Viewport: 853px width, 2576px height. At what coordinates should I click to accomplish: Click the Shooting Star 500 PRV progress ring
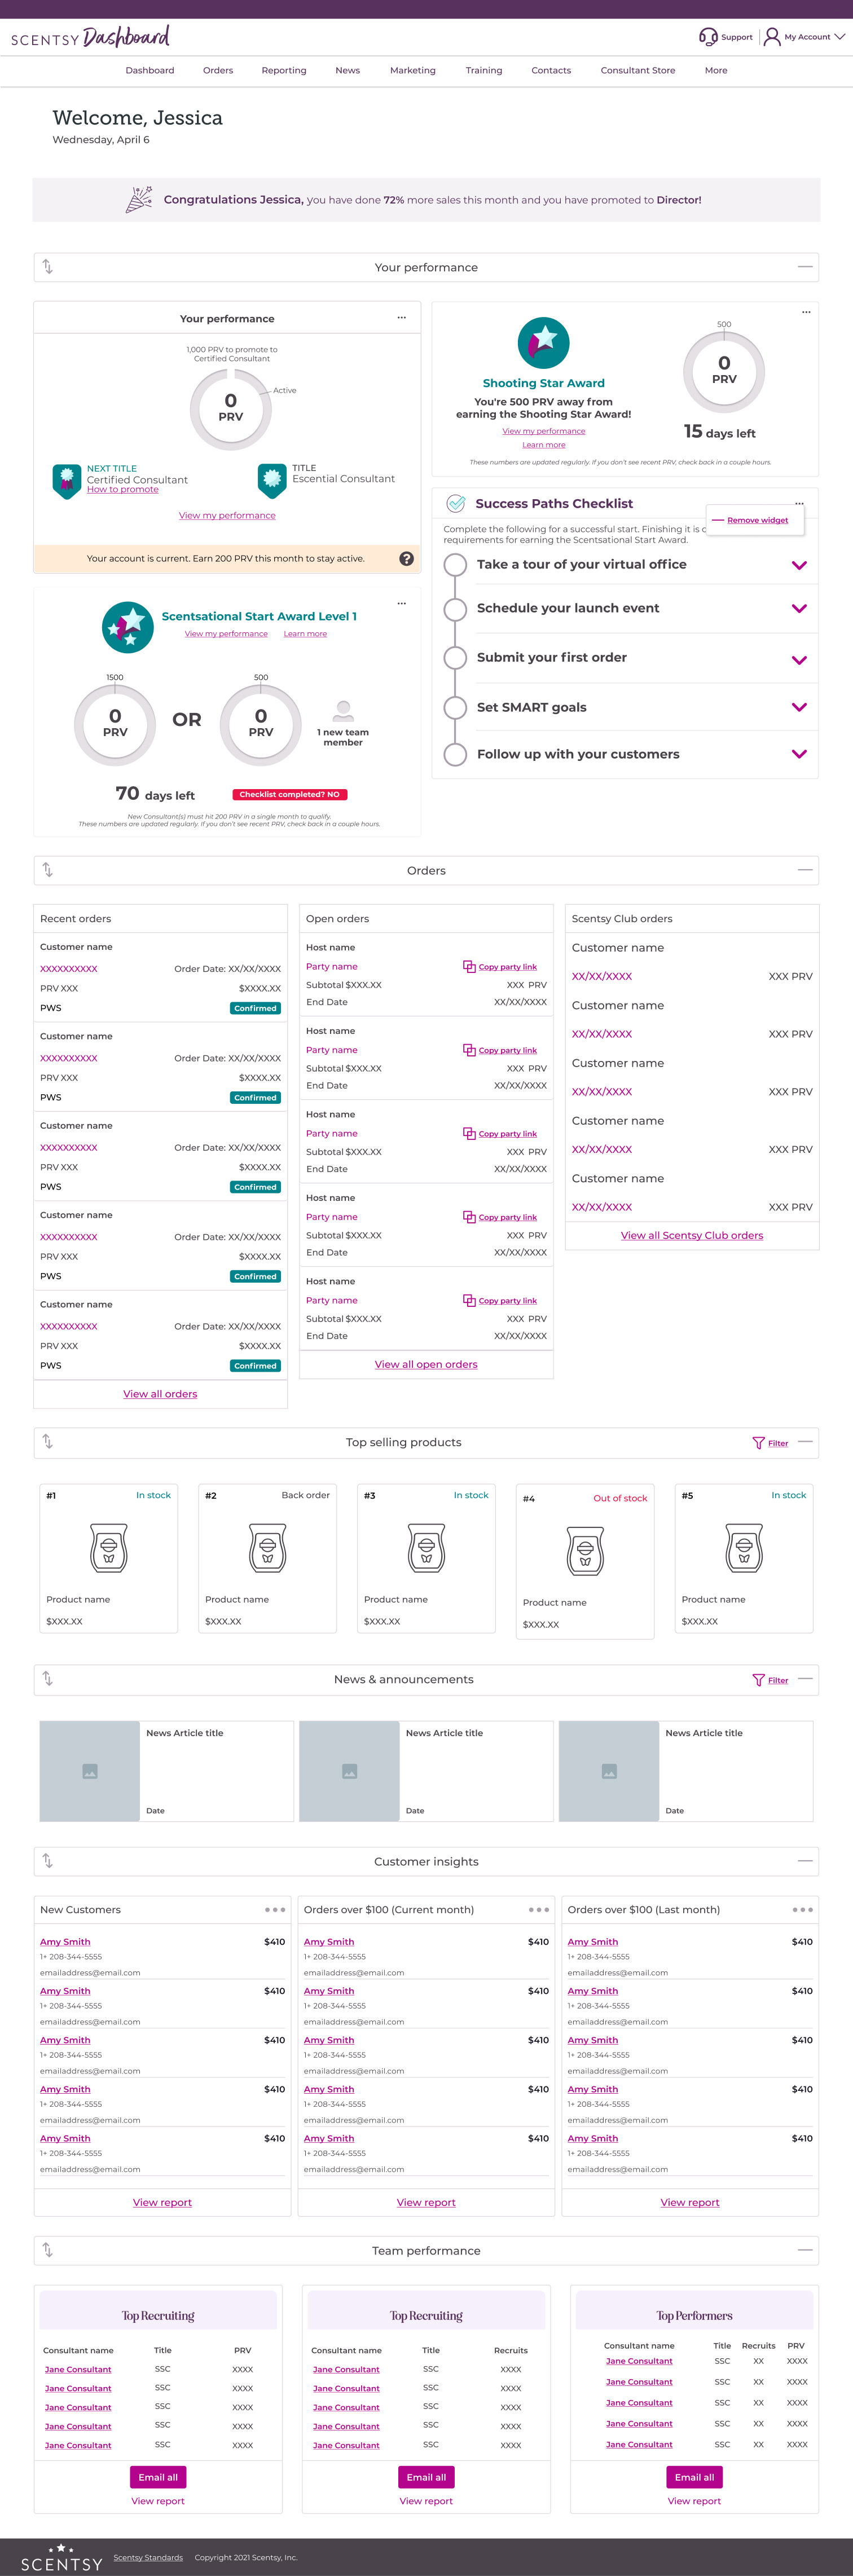(724, 371)
